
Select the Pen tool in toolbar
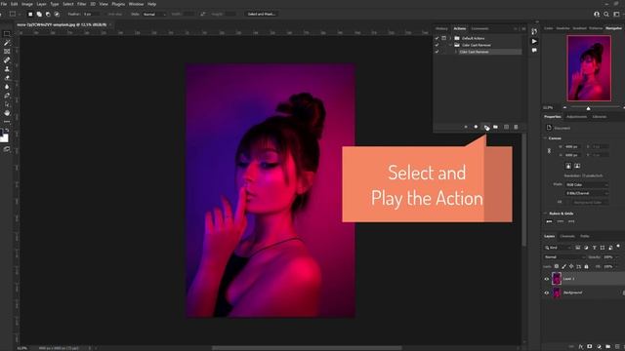(x=7, y=96)
